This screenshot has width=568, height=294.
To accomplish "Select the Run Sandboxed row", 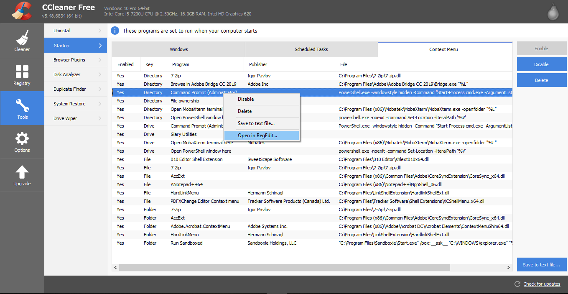I will coord(312,243).
